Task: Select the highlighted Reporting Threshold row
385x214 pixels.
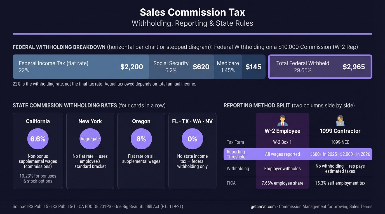Action: click(x=298, y=154)
